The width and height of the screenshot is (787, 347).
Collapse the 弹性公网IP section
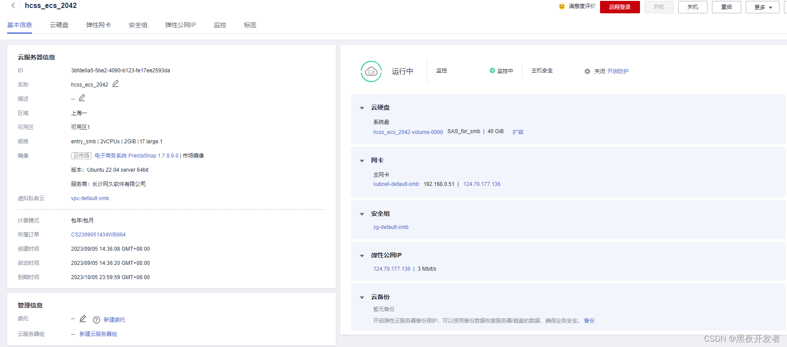click(362, 256)
